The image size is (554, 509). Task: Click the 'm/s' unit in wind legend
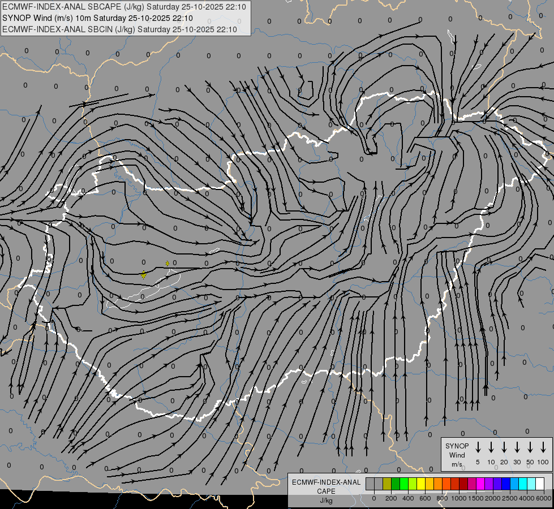pyautogui.click(x=457, y=464)
